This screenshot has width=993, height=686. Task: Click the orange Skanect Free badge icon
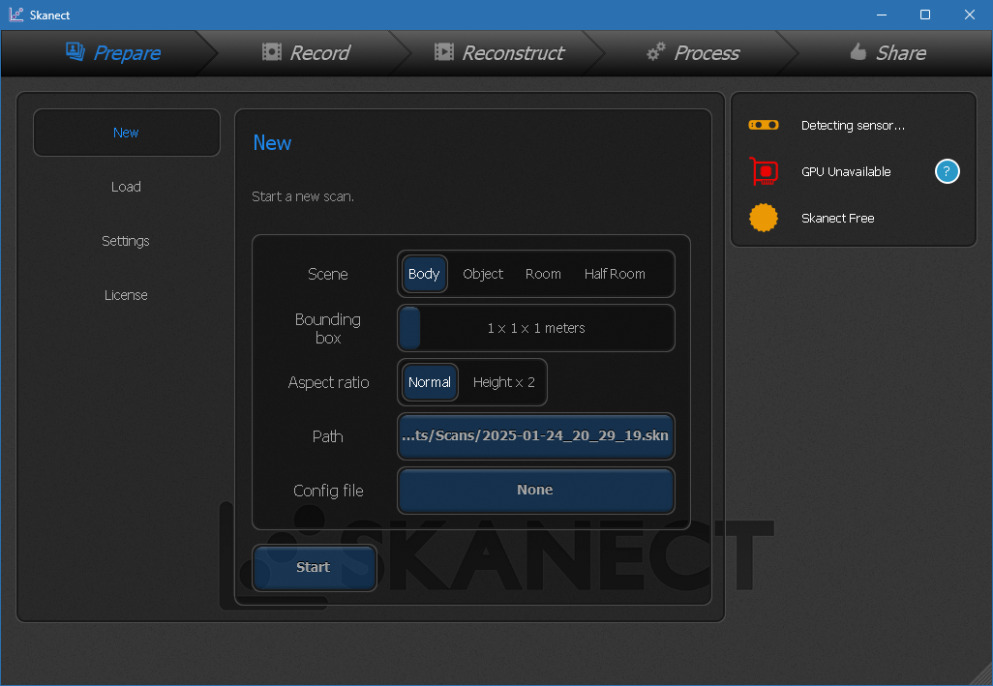(763, 218)
